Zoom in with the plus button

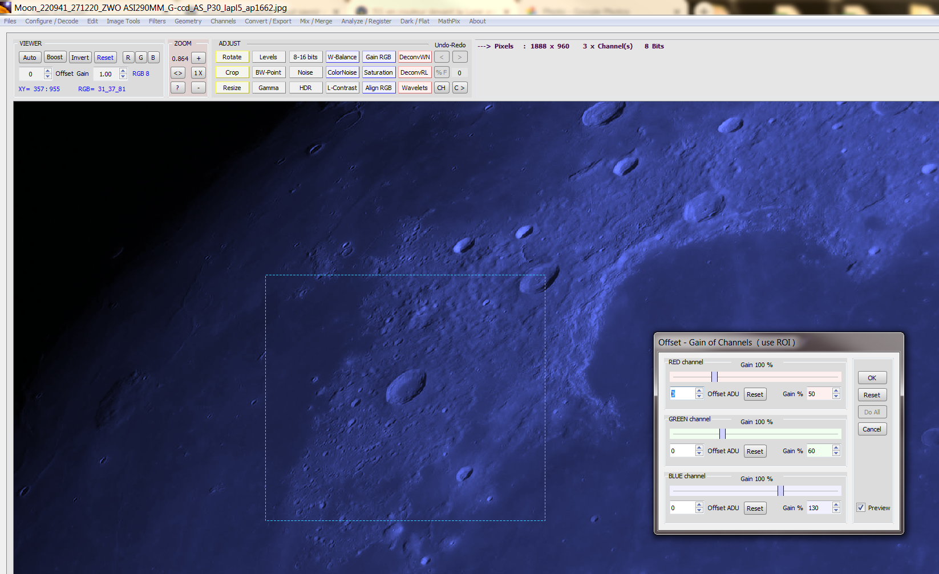pos(199,58)
